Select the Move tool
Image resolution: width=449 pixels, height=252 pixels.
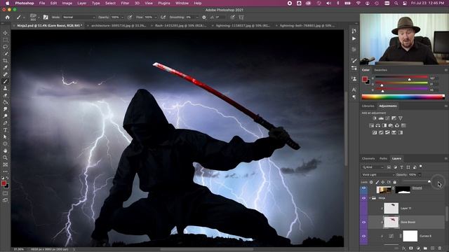[5, 33]
